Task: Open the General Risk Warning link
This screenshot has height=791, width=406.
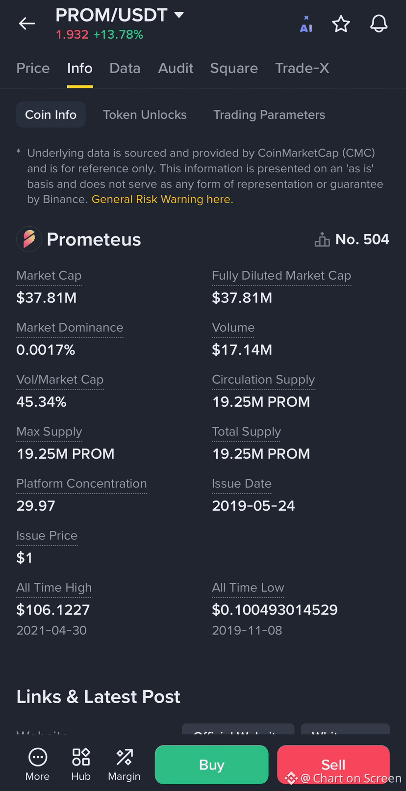Action: tap(162, 199)
